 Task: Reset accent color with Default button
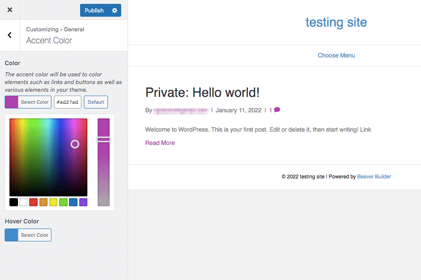coord(96,102)
